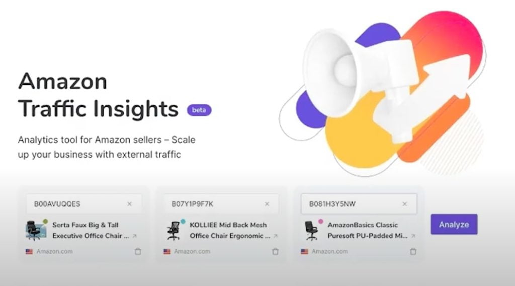Clear the B07Y1P9F7K ASIN field
This screenshot has width=515, height=286.
pyautogui.click(x=267, y=204)
